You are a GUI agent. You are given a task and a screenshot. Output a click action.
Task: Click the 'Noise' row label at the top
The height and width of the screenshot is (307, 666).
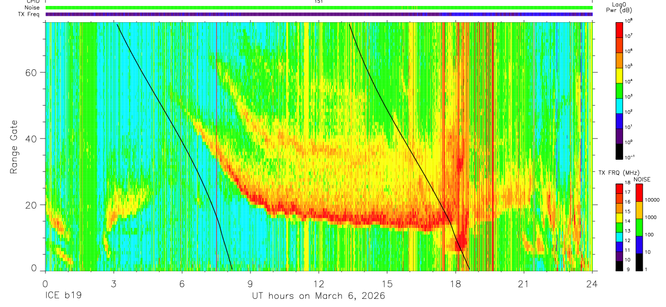coord(33,8)
